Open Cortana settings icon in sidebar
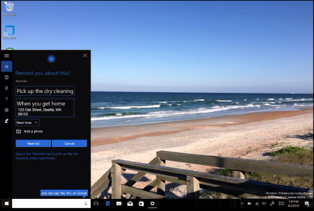This screenshot has width=314, height=211. click(6, 110)
